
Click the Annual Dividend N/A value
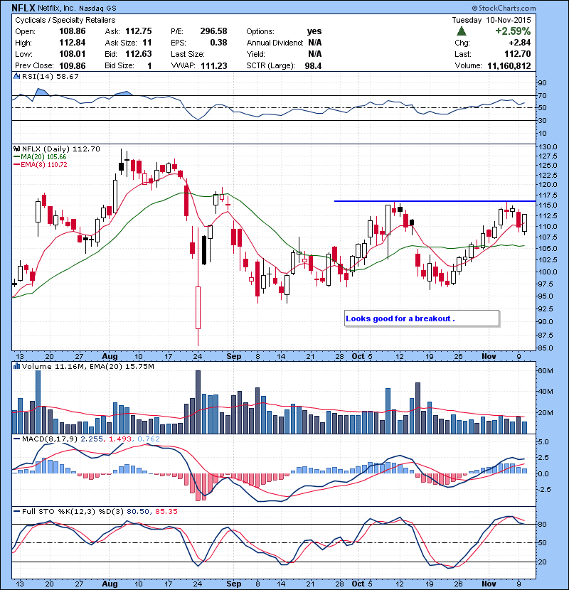click(x=314, y=43)
